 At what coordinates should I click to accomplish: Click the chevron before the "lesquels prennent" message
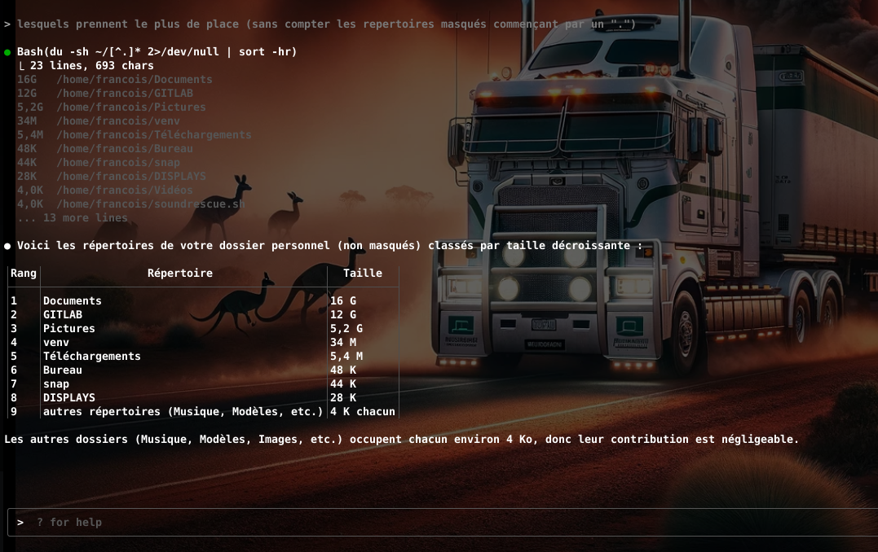tap(7, 24)
